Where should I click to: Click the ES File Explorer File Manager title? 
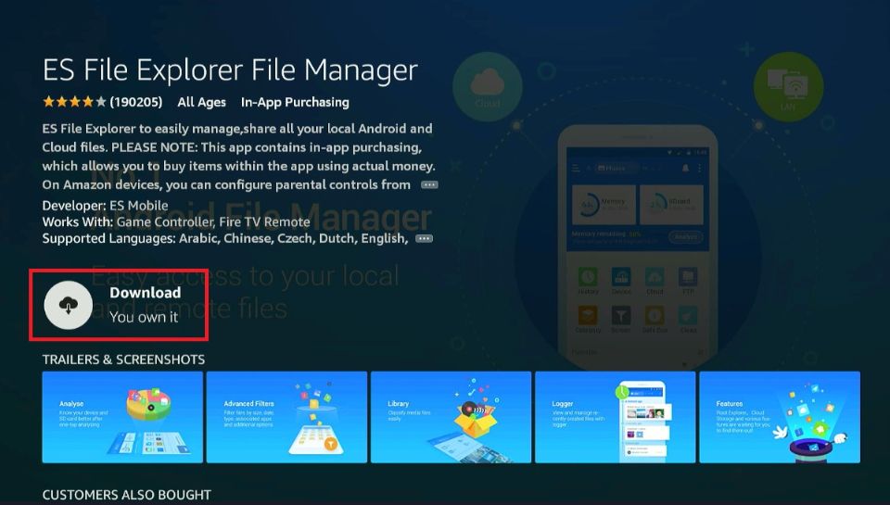(x=230, y=71)
